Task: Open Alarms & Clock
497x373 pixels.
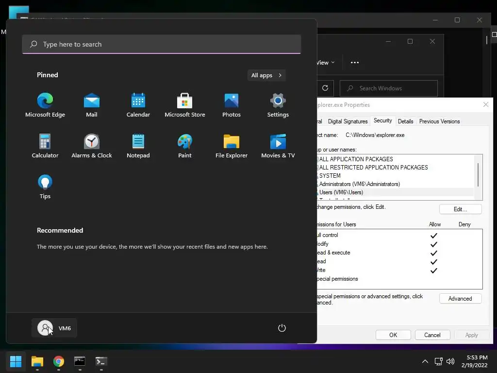Action: point(92,146)
